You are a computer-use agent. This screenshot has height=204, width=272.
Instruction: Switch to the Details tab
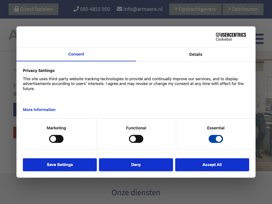(x=196, y=54)
